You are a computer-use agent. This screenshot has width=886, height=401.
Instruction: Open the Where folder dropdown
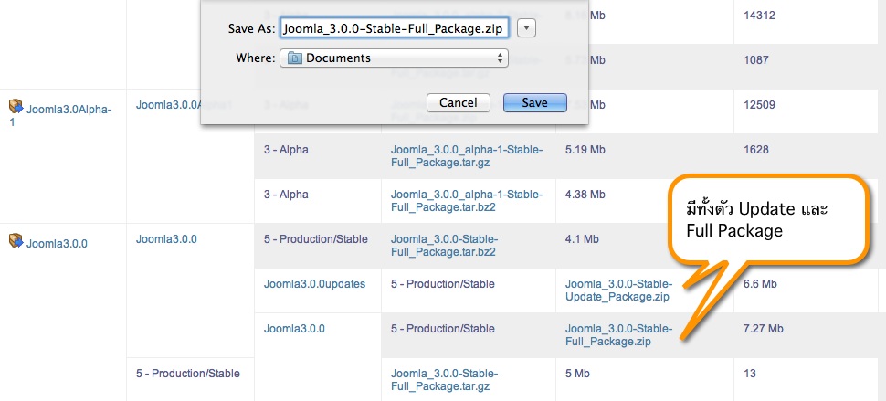(394, 58)
